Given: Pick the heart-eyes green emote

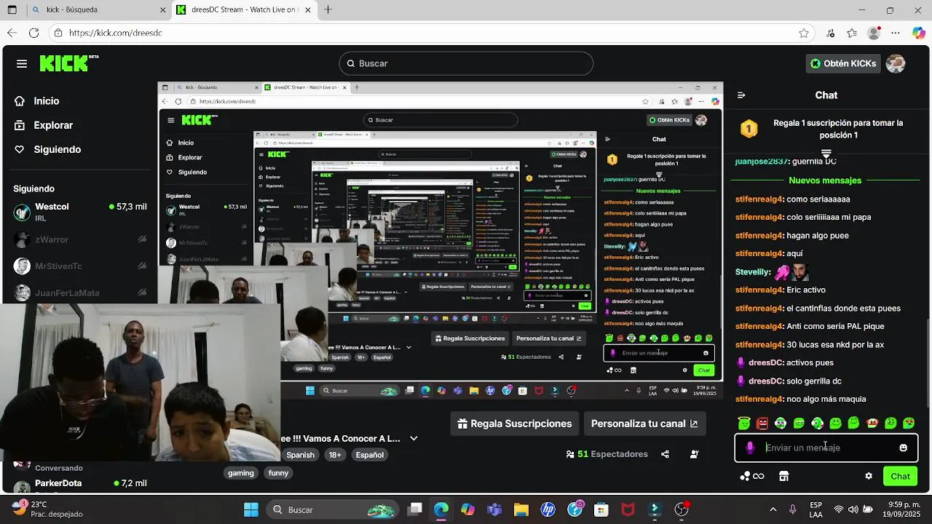Looking at the screenshot, I should click(909, 423).
